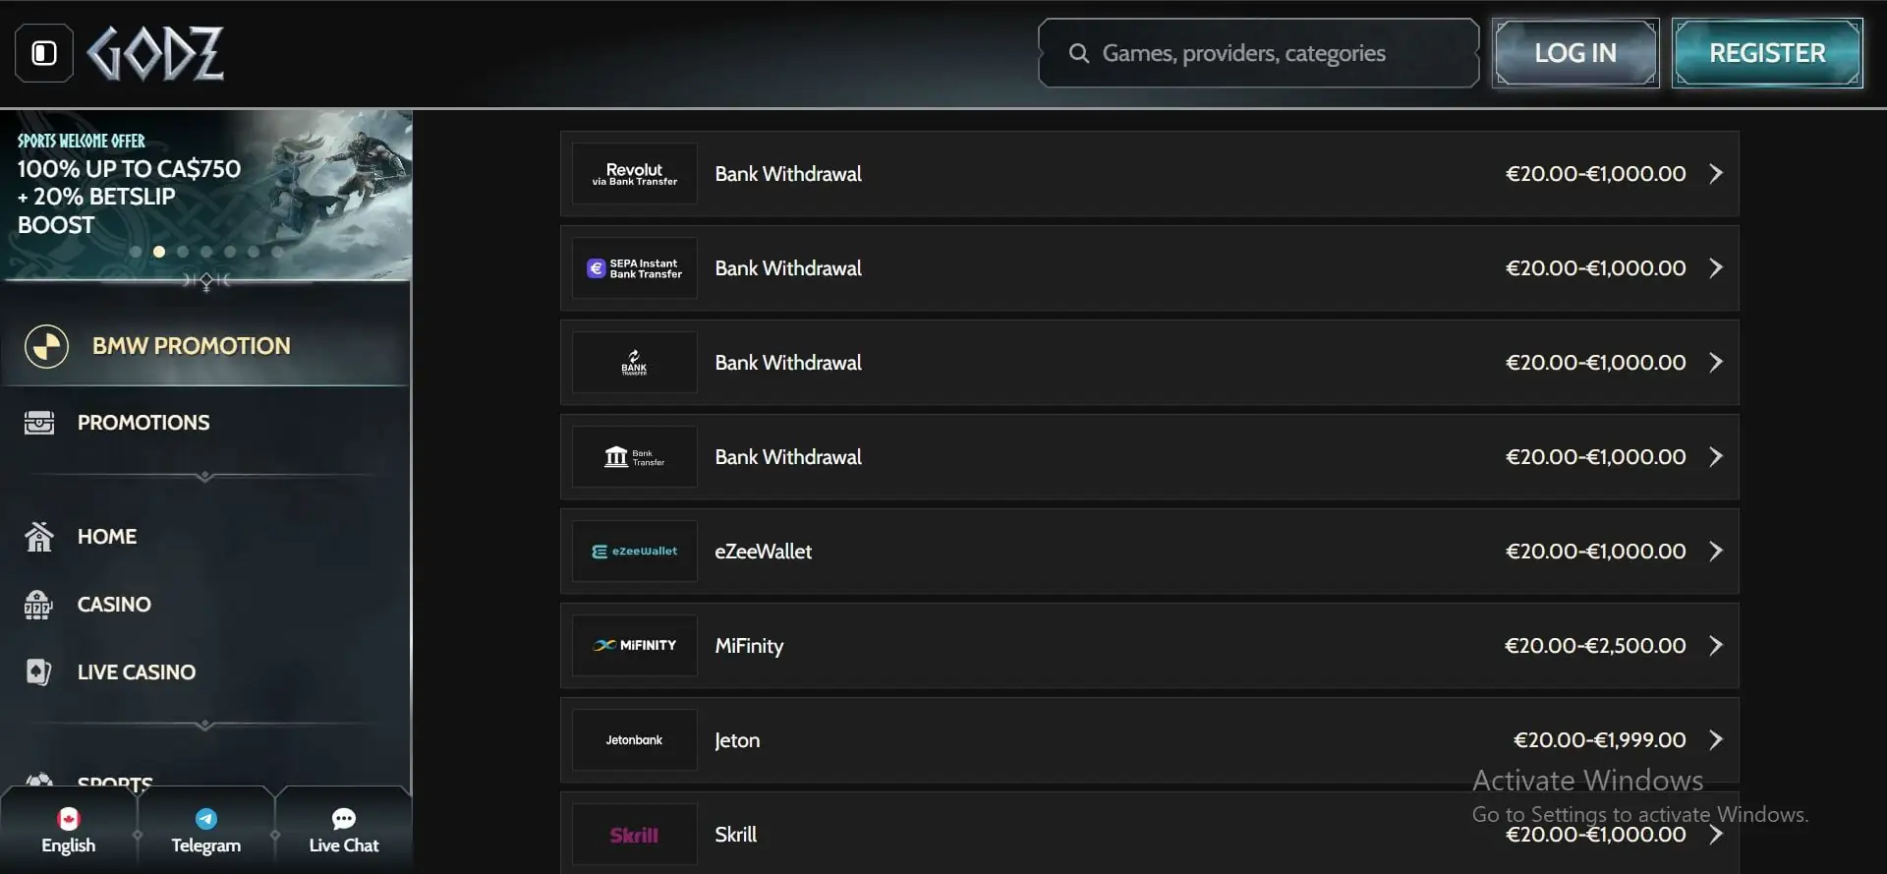This screenshot has height=874, width=1887.
Task: Focus the Games, providers, categories search field
Action: point(1259,53)
